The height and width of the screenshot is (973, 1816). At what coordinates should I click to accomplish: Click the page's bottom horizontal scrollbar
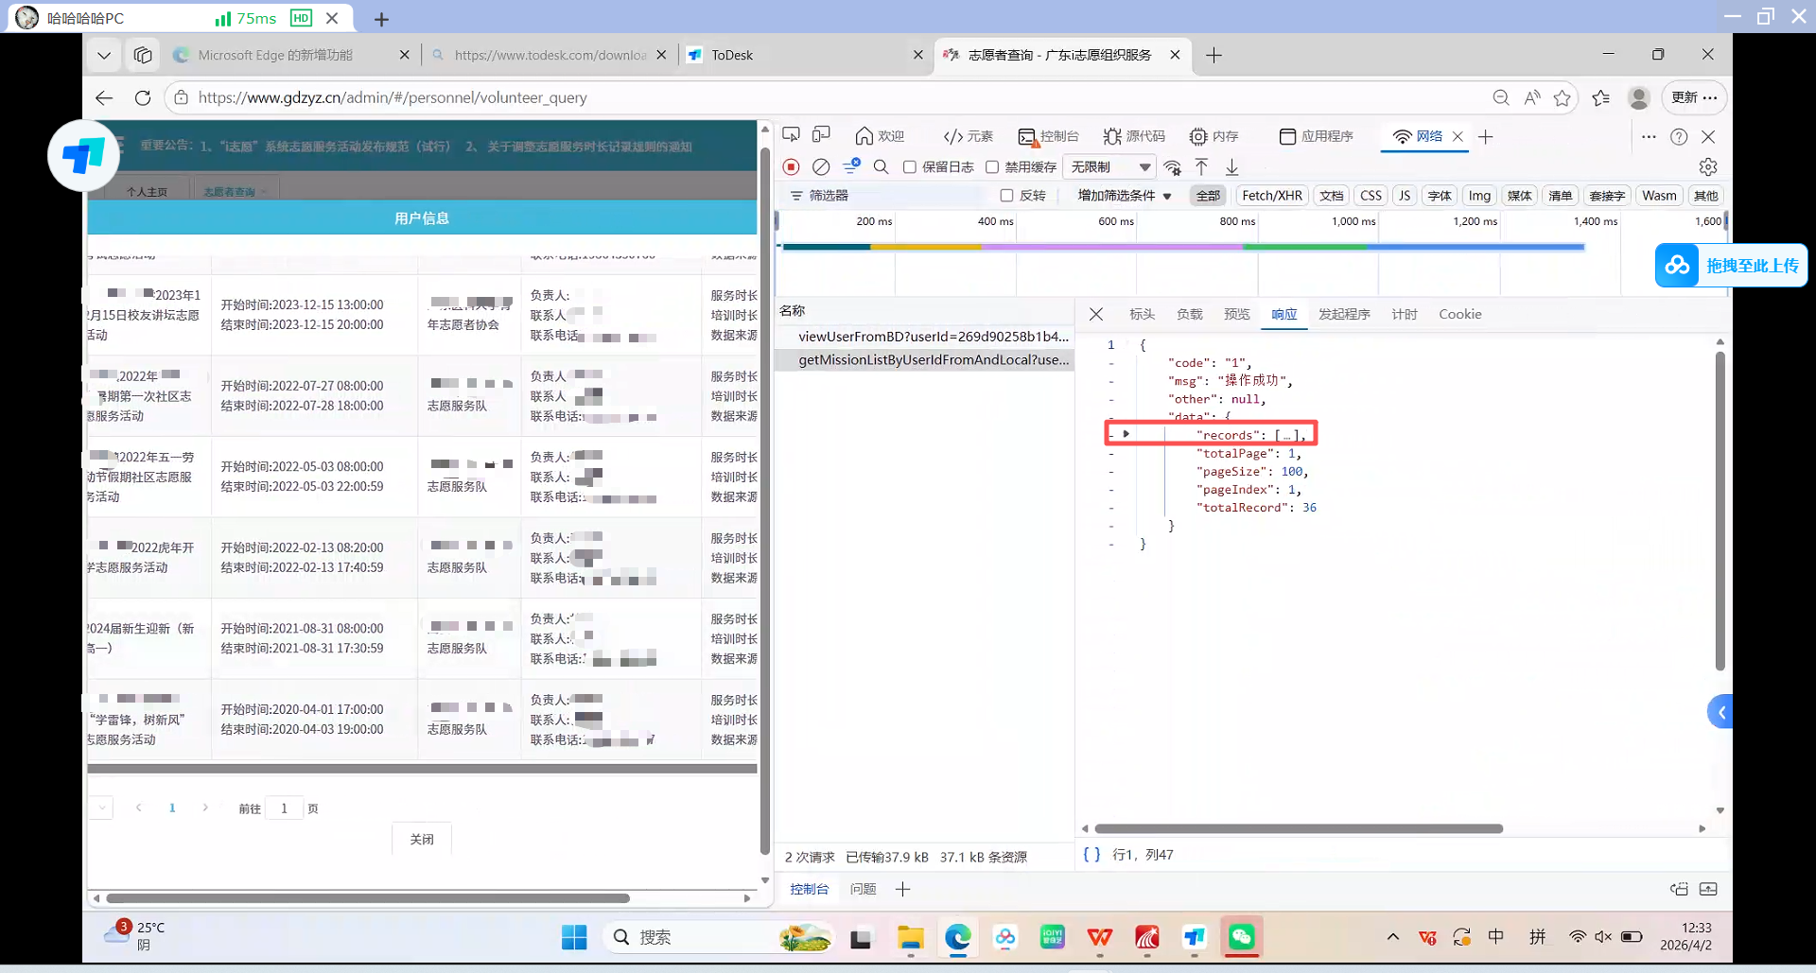coord(367,898)
